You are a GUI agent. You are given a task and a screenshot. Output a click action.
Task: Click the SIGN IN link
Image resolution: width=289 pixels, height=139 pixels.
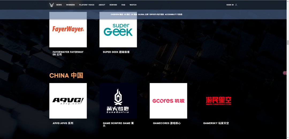(x=230, y=5)
